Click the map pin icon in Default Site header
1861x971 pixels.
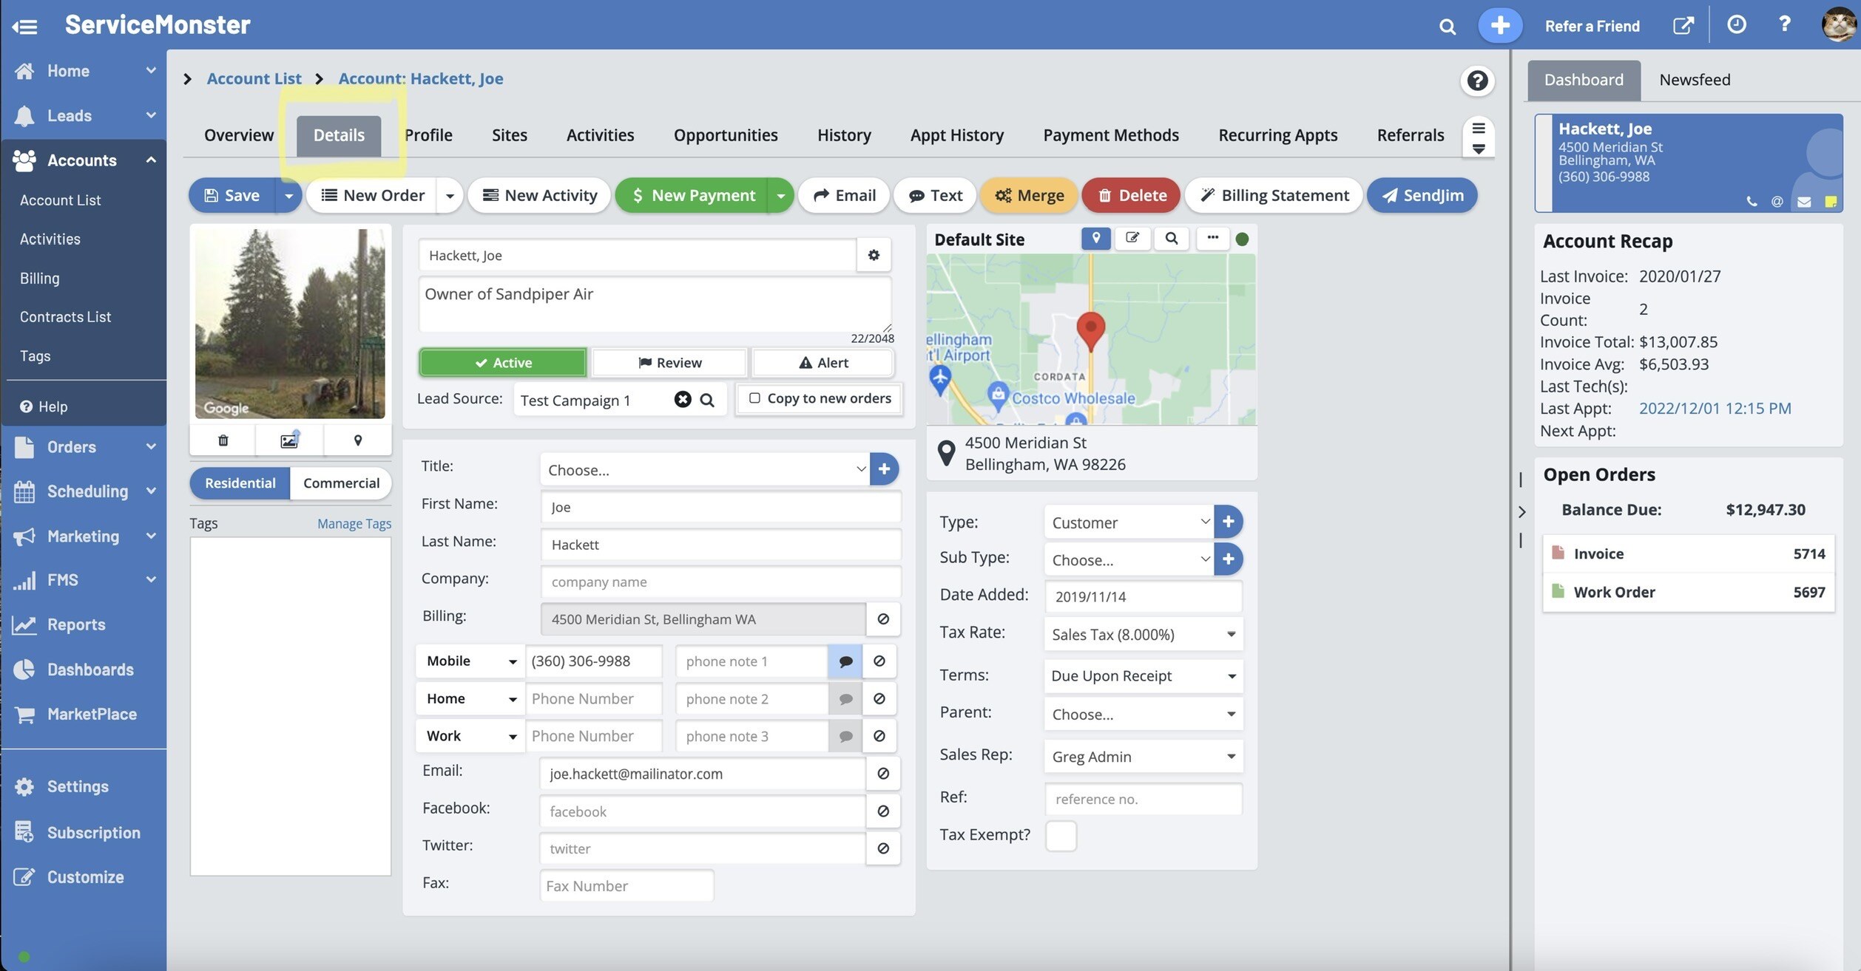click(1095, 238)
